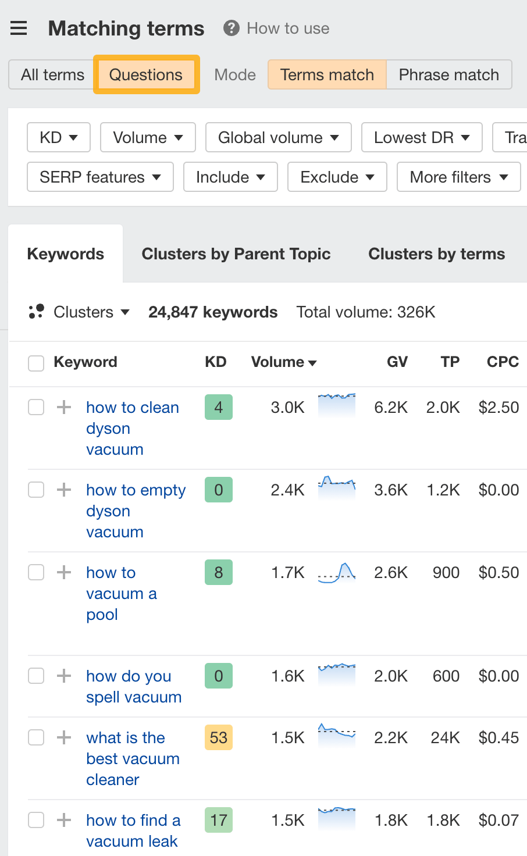Click plus icon for "how to find a vacuum leak"

[63, 820]
